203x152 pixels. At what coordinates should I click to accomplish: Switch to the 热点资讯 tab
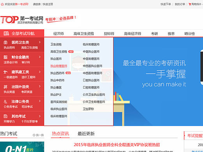[x=61, y=134]
